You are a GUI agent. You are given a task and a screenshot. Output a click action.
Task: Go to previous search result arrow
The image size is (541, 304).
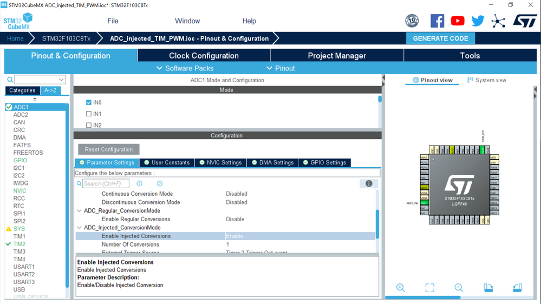coord(139,184)
